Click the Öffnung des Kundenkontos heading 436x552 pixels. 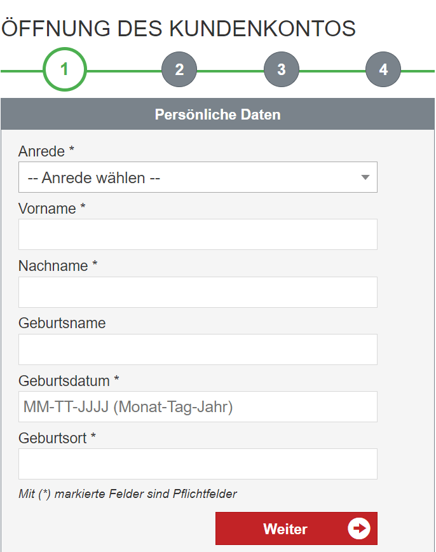click(x=179, y=27)
